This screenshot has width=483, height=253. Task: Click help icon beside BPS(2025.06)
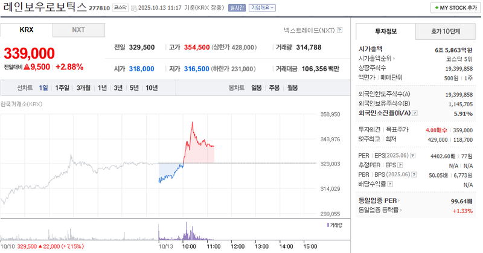click(414, 175)
